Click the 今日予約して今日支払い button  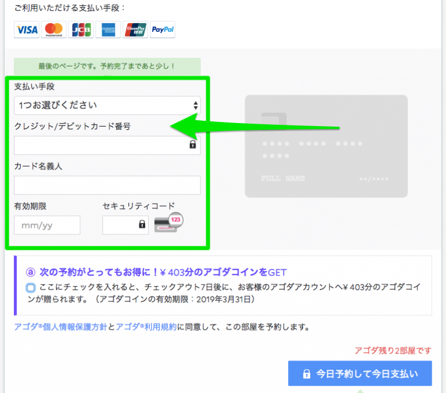coord(359,373)
